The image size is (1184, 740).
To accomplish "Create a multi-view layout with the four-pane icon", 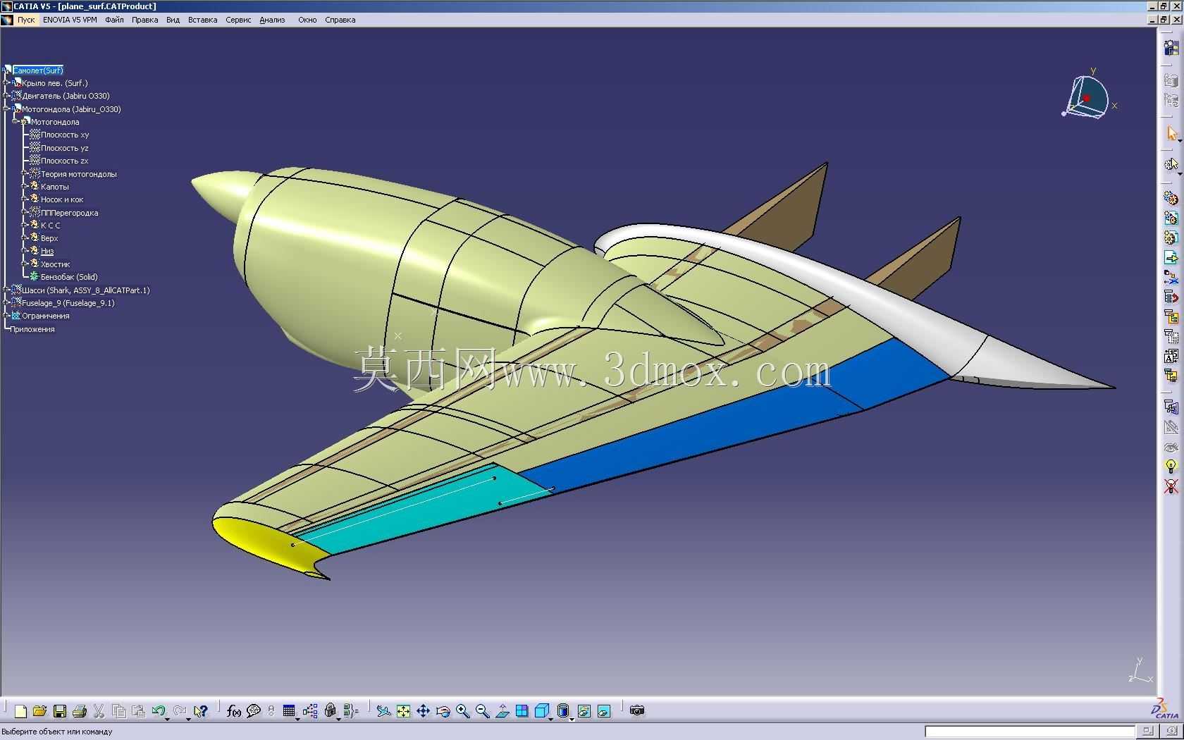I will (522, 711).
